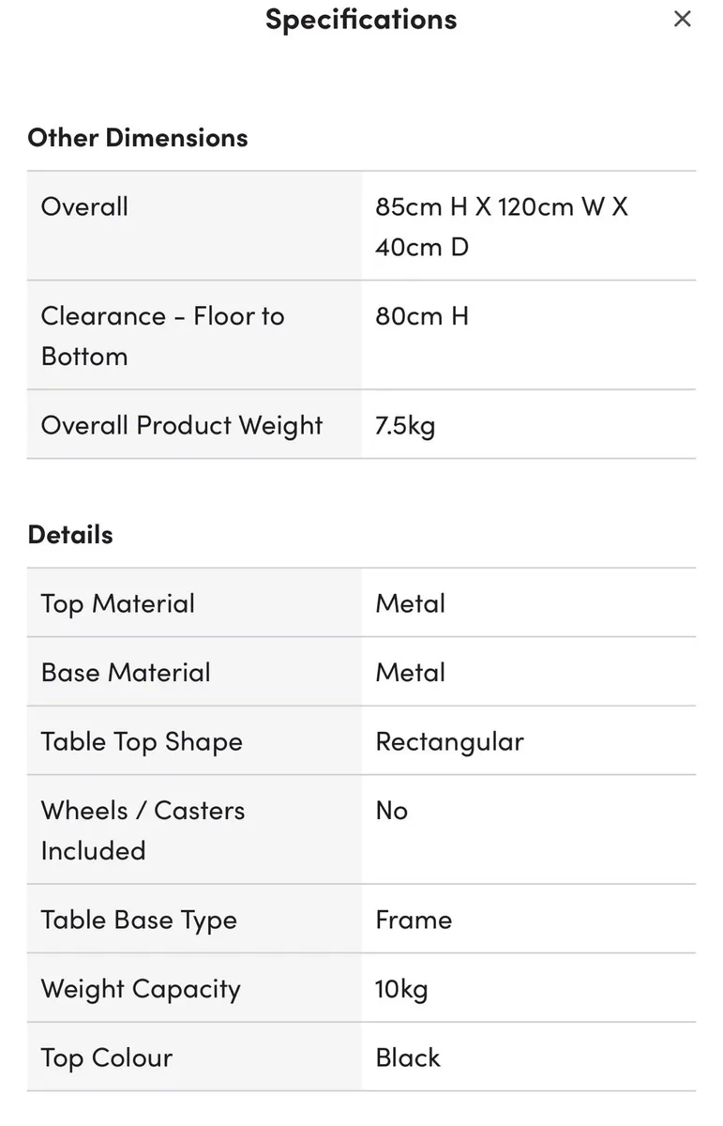Viewport: 723px width, 1126px height.
Task: Select the Rectangular shape value
Action: point(449,742)
